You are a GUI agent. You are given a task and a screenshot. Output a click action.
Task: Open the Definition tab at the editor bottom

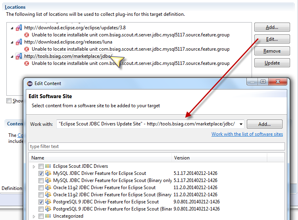12,188
